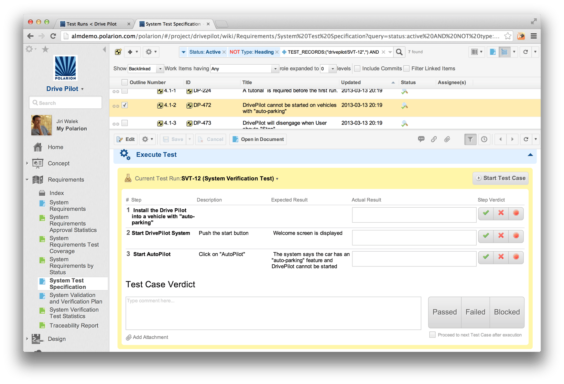The width and height of the screenshot is (564, 384).
Task: Switch to the Test Runs browser tab
Action: 93,24
